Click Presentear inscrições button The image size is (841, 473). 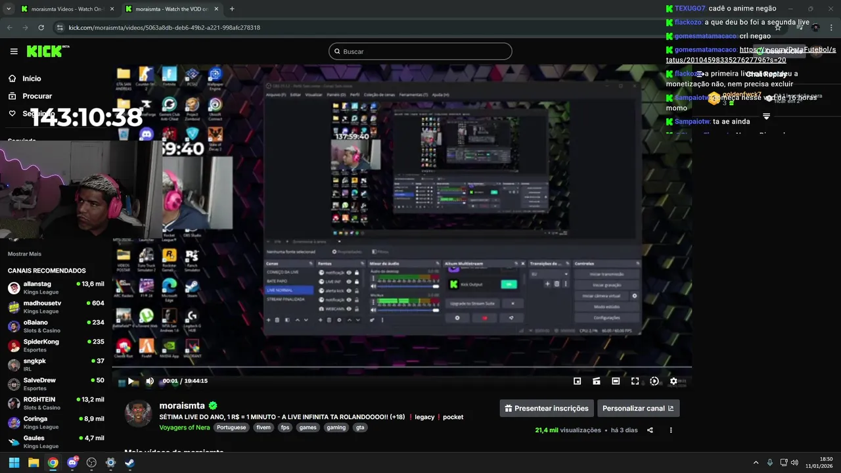547,408
